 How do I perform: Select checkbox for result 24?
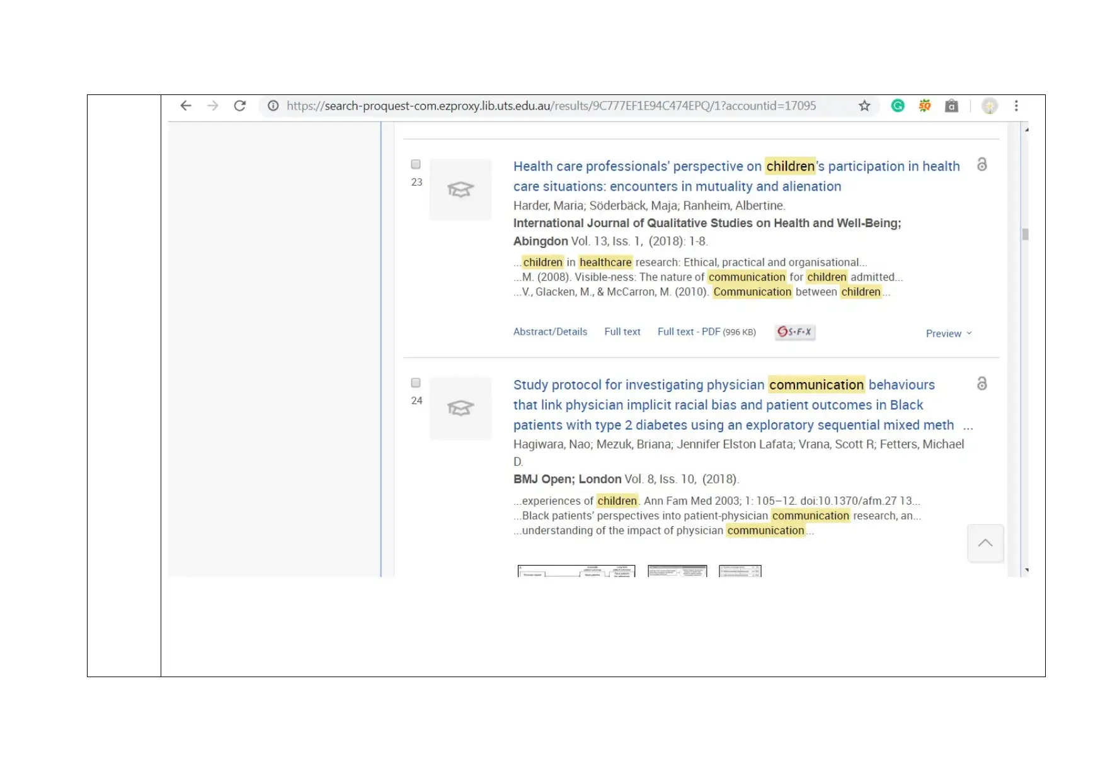tap(416, 383)
